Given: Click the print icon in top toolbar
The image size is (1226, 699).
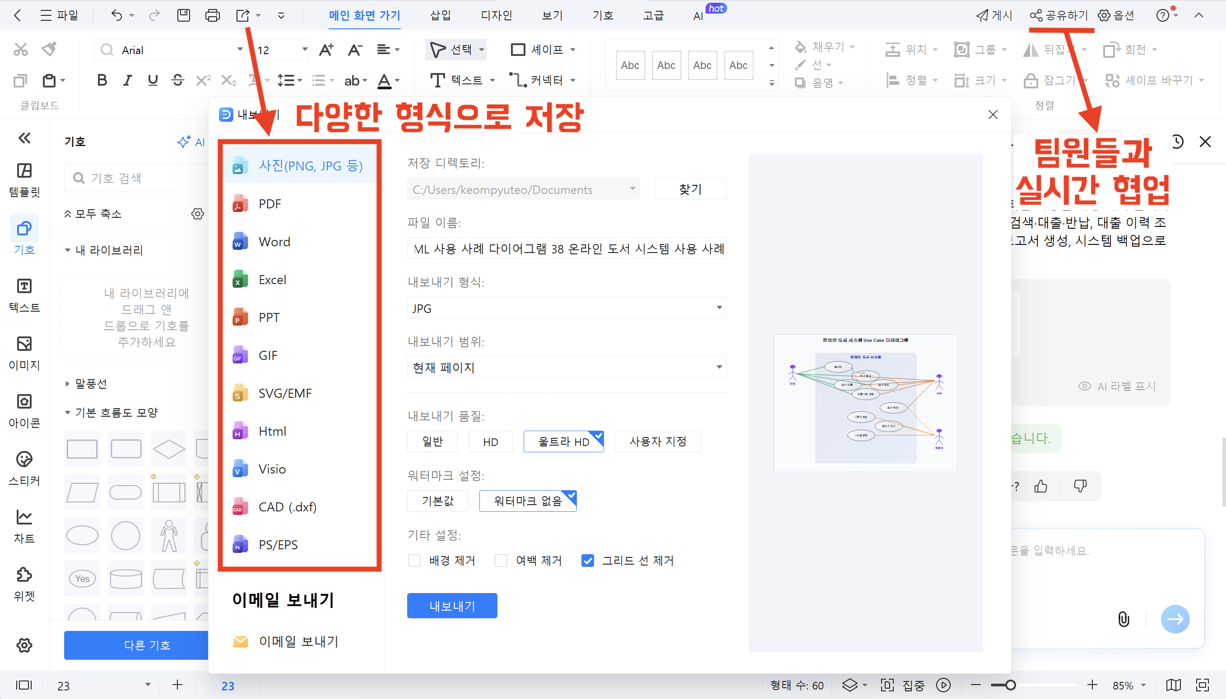Looking at the screenshot, I should tap(212, 15).
